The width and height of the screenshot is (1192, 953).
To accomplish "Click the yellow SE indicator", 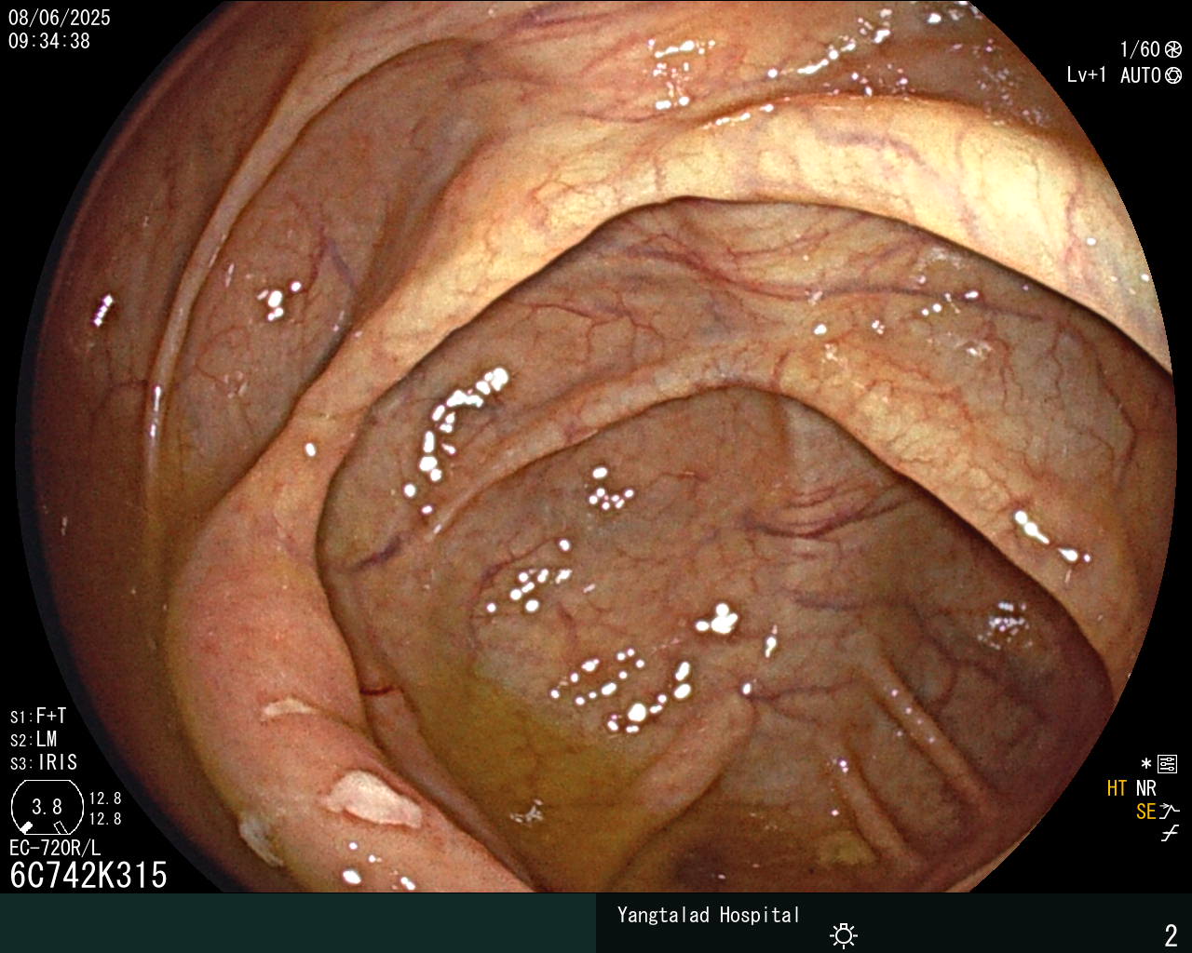I will pyautogui.click(x=1146, y=812).
